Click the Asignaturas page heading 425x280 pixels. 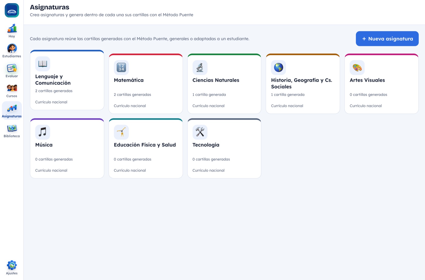click(x=50, y=7)
